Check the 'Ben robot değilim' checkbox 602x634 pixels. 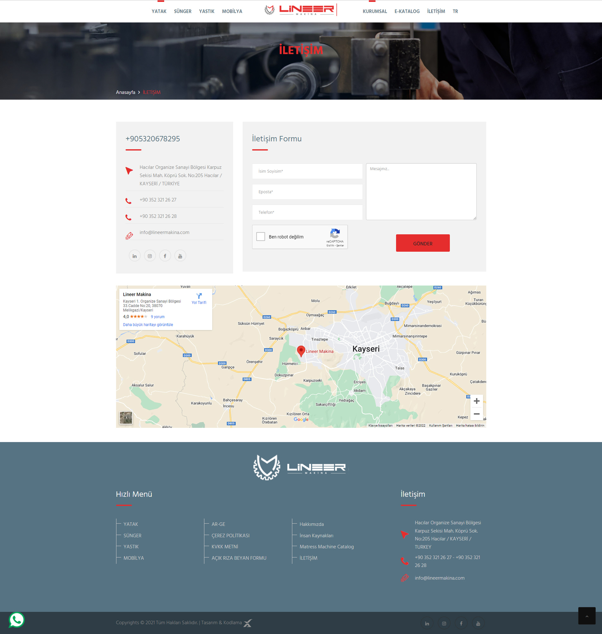click(261, 237)
